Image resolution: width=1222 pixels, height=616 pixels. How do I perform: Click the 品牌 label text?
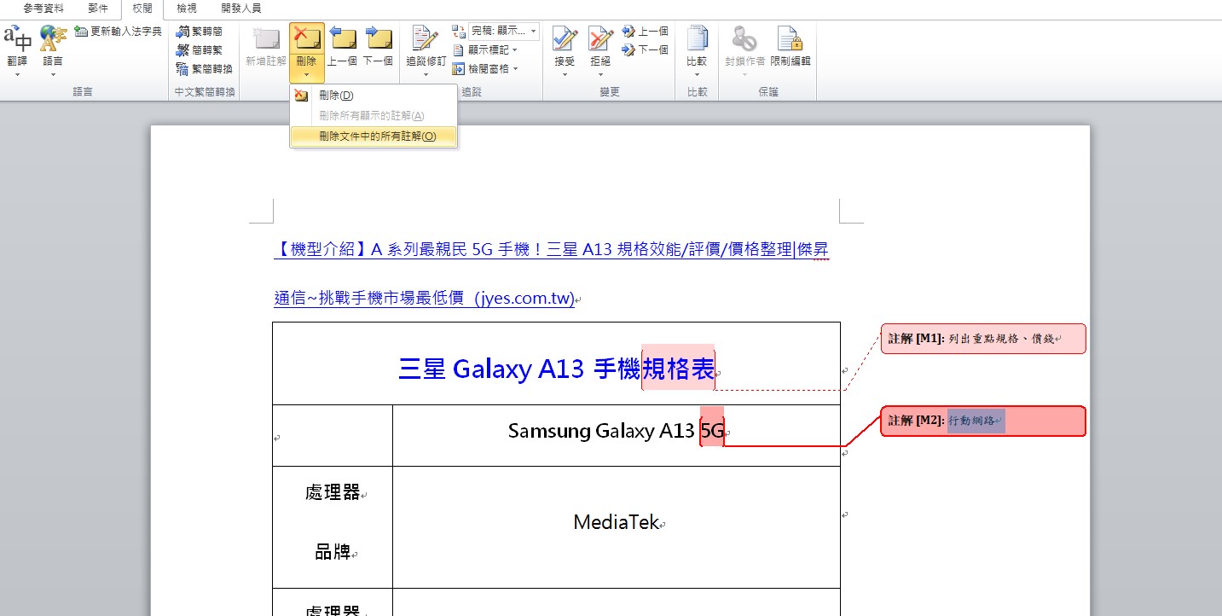coord(333,552)
